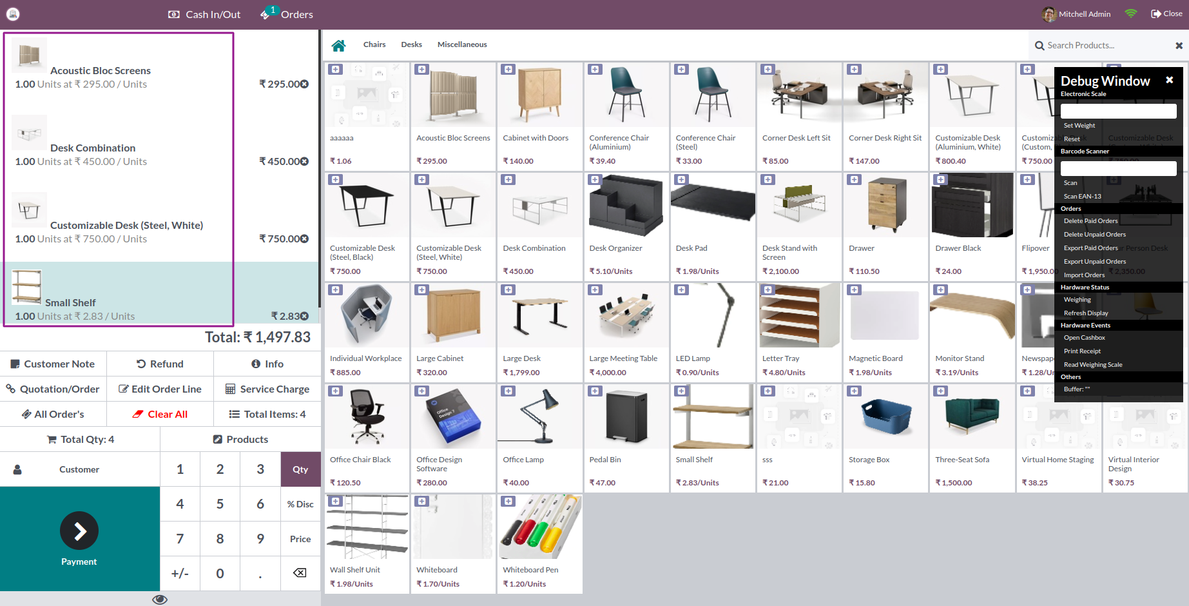1189x606 pixels.
Task: Click the Mitchell Admin avatar
Action: (1048, 14)
